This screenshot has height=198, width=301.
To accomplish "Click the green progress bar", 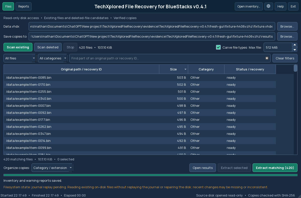I will tap(150, 175).
